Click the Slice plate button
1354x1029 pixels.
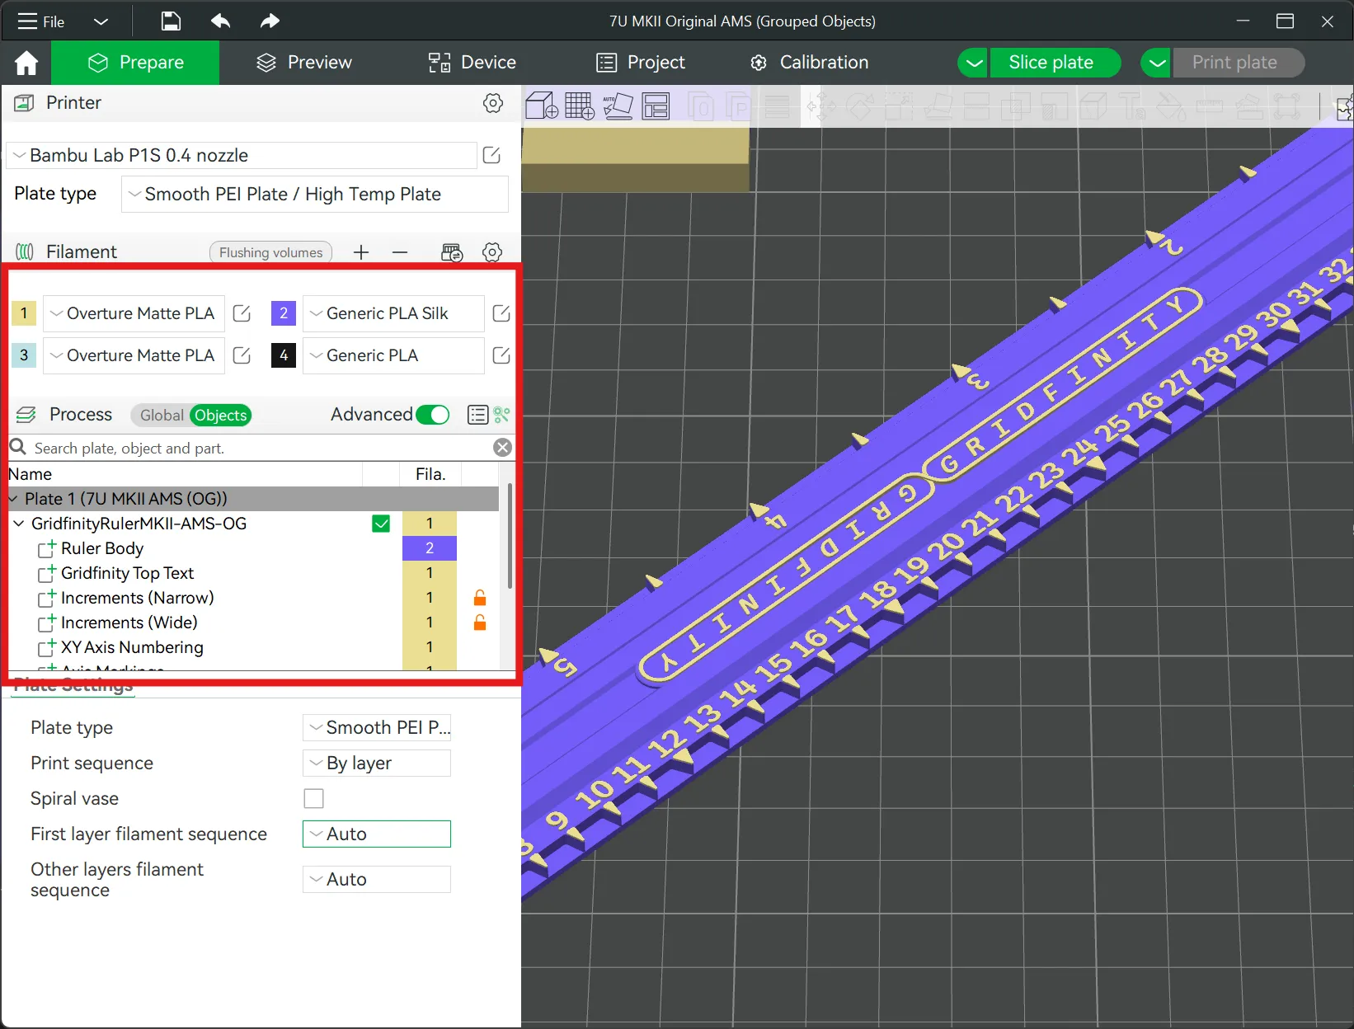(x=1052, y=62)
